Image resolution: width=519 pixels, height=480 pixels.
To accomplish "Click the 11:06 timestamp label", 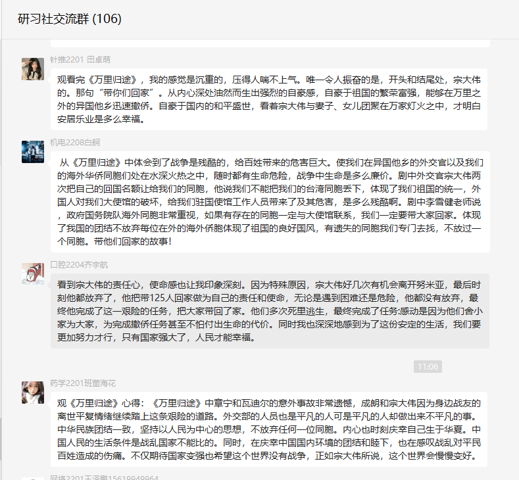I will tap(428, 366).
